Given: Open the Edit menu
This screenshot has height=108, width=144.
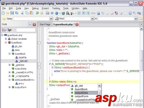Looking at the screenshot, I should [11, 8].
